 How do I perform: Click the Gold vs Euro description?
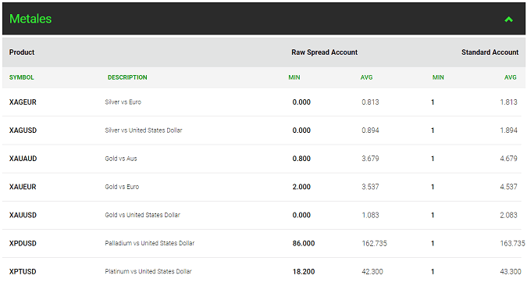(x=122, y=187)
